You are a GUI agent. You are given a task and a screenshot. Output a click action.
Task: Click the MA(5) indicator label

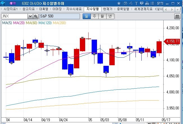click(x=7, y=23)
